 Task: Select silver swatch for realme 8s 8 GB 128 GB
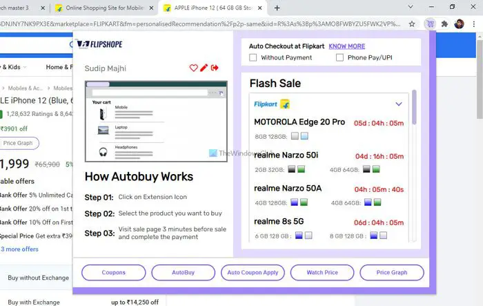[x=383, y=236]
